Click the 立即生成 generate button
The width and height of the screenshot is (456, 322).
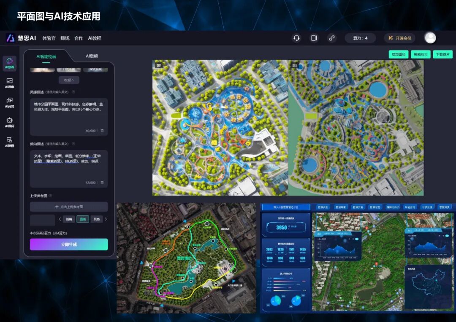(x=69, y=244)
